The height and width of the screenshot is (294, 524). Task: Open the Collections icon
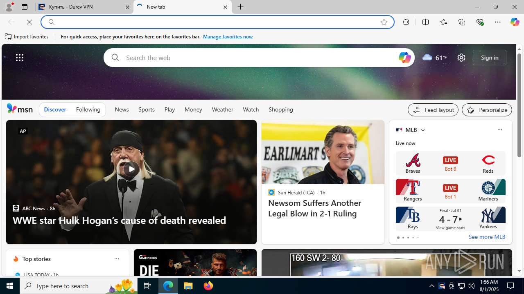point(462,22)
